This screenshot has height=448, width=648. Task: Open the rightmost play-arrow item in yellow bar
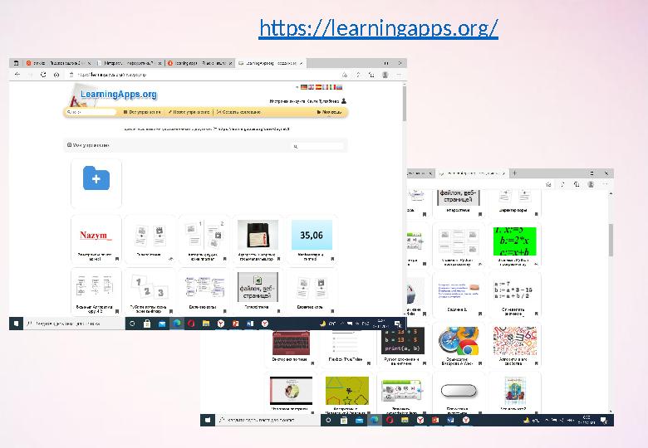329,112
